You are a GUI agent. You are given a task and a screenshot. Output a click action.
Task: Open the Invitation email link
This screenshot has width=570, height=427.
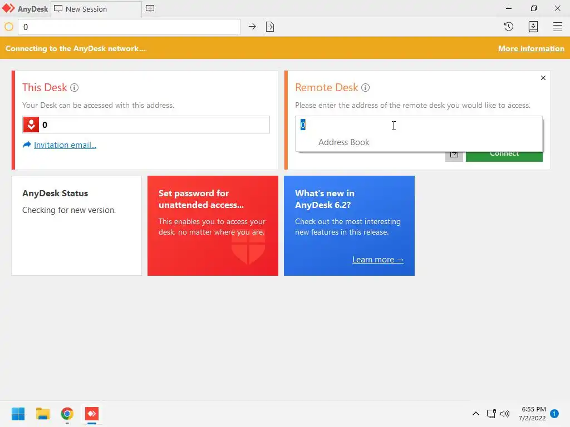point(65,145)
